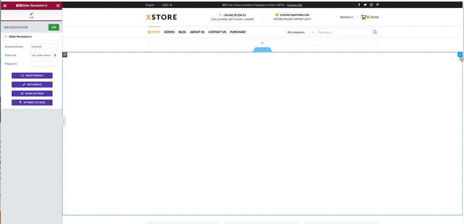The width and height of the screenshot is (464, 224).
Task: Click the Edit Module button
Action: tap(32, 84)
